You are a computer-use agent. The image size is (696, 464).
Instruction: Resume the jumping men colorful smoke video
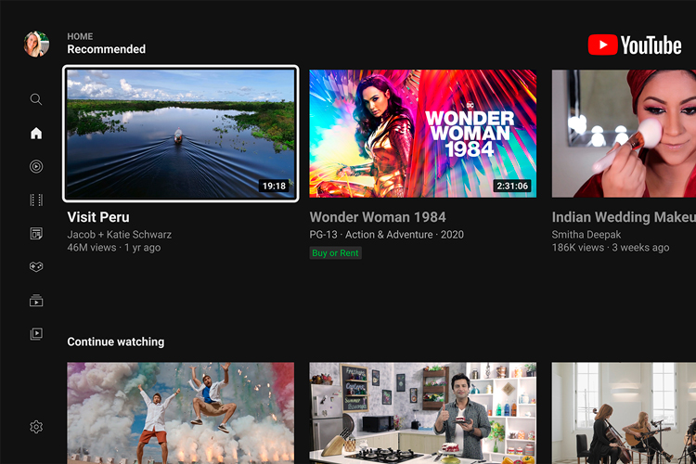point(181,413)
